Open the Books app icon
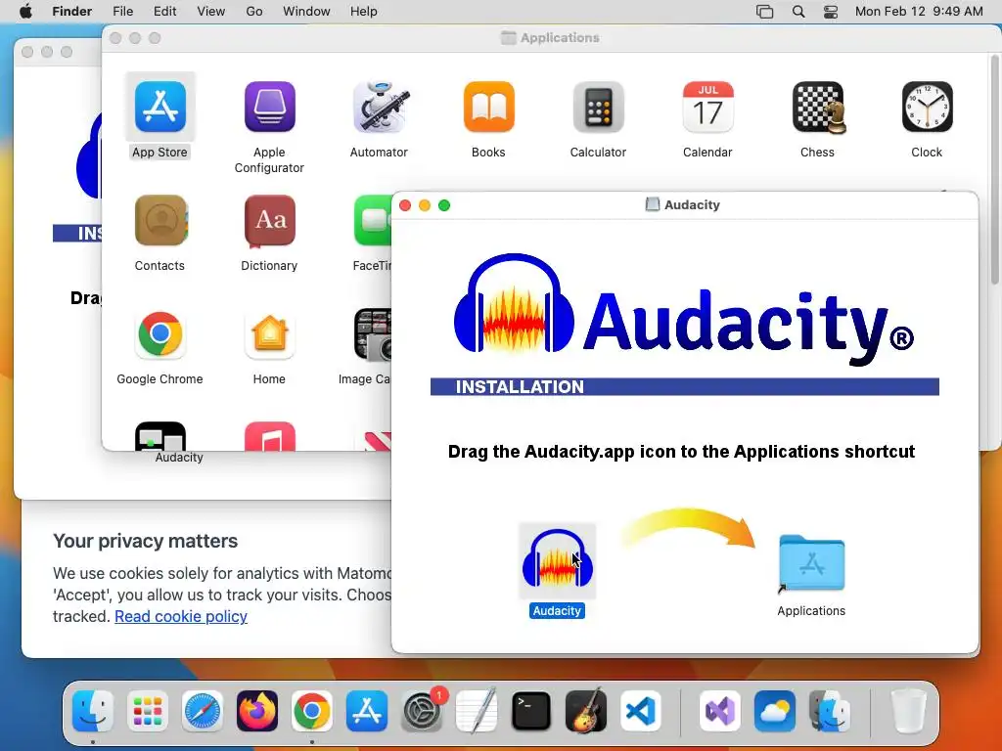 point(489,107)
